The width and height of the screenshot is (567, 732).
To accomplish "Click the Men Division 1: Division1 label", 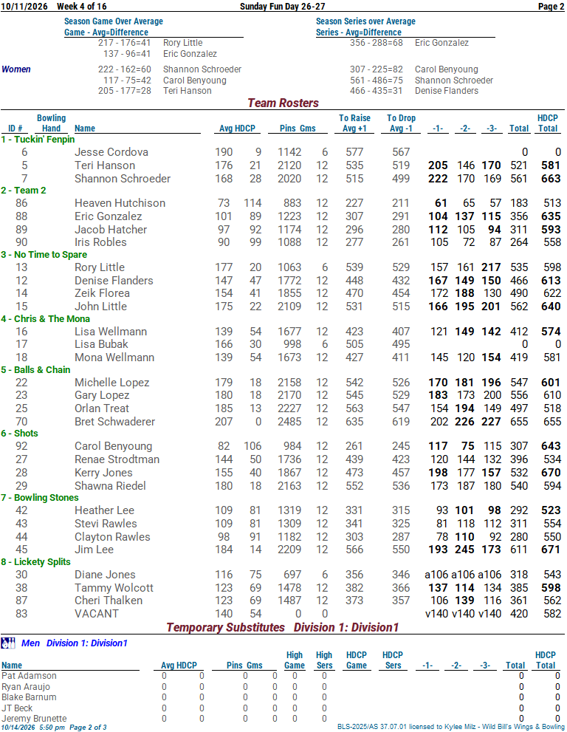I will (75, 643).
